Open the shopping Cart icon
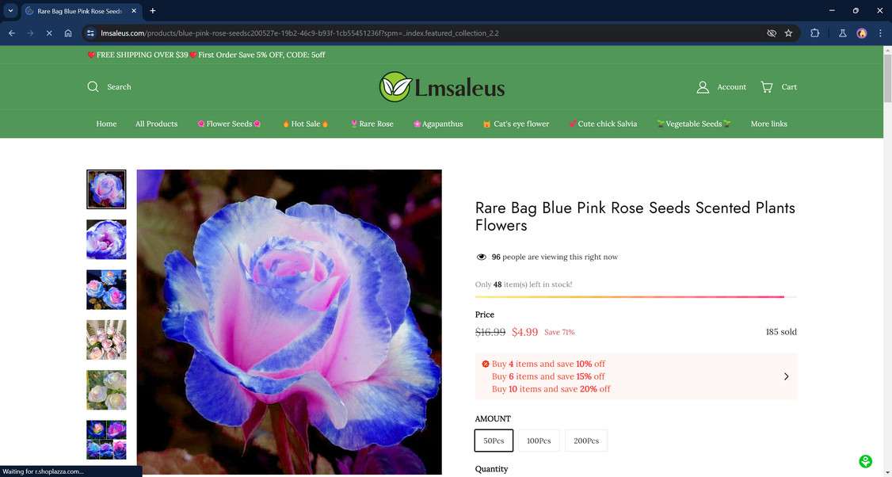Screen dimensions: 892x477 (x=767, y=87)
